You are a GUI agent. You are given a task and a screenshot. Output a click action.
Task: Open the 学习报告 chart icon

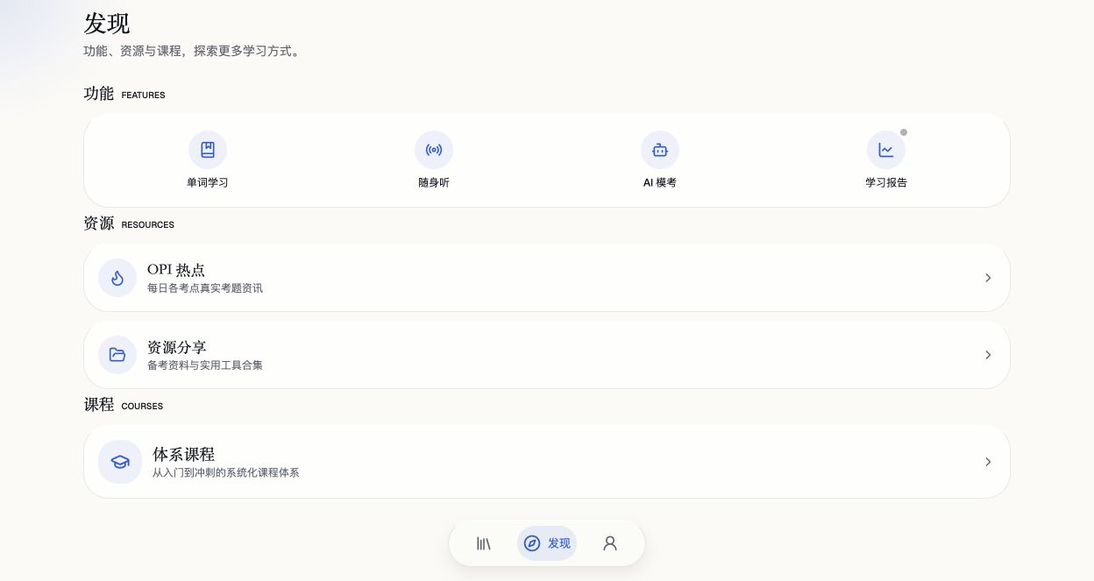pos(886,150)
